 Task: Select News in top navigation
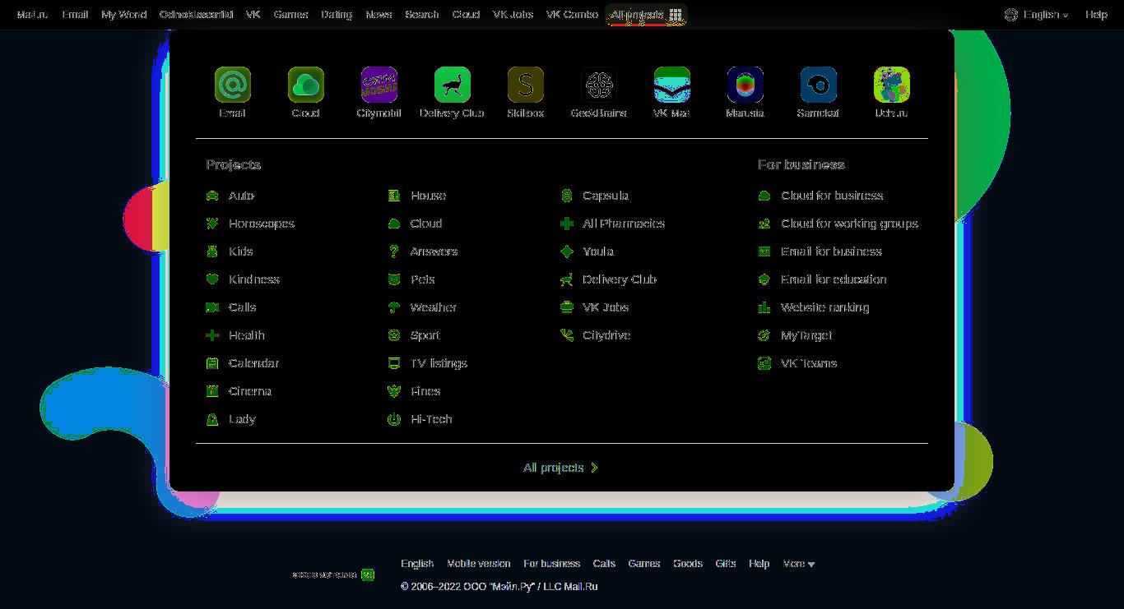[x=379, y=15]
